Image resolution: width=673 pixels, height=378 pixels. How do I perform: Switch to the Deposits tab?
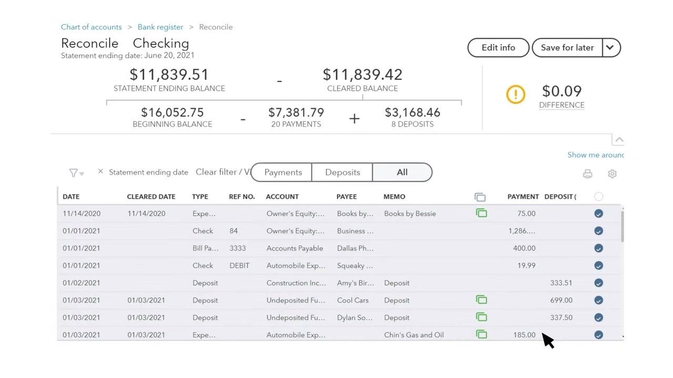pyautogui.click(x=342, y=172)
